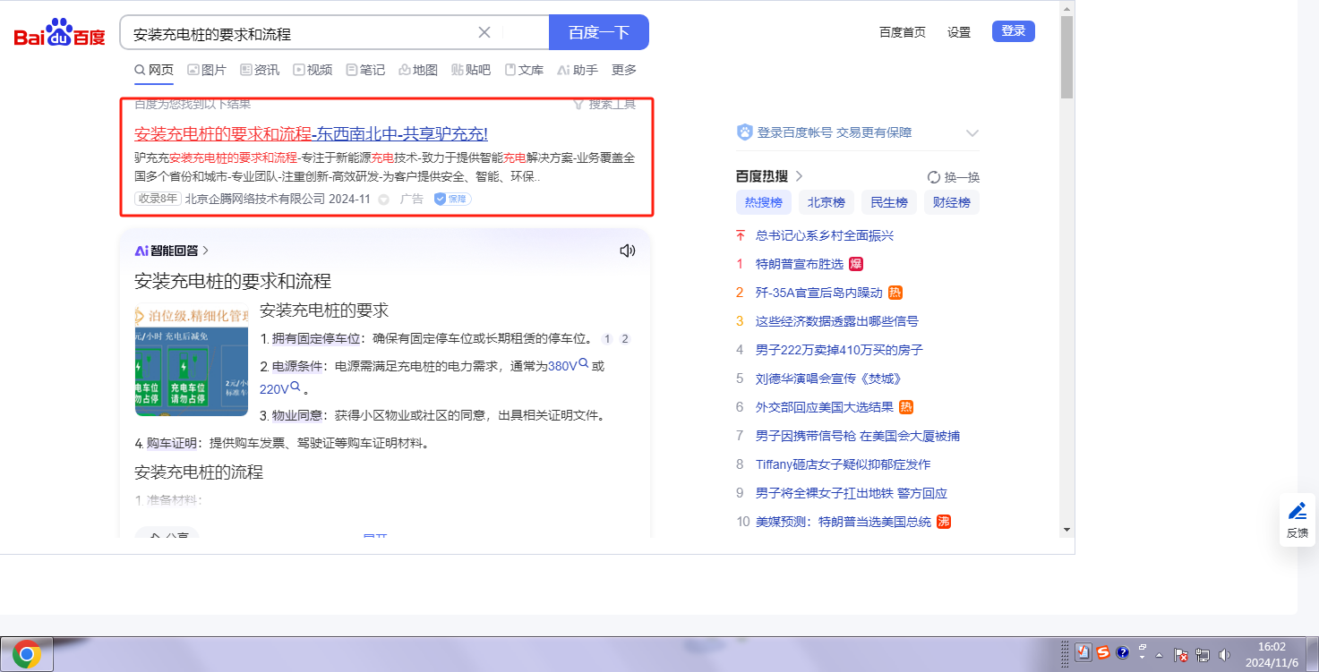
Task: Click the charging station thumbnail image
Action: tap(192, 361)
